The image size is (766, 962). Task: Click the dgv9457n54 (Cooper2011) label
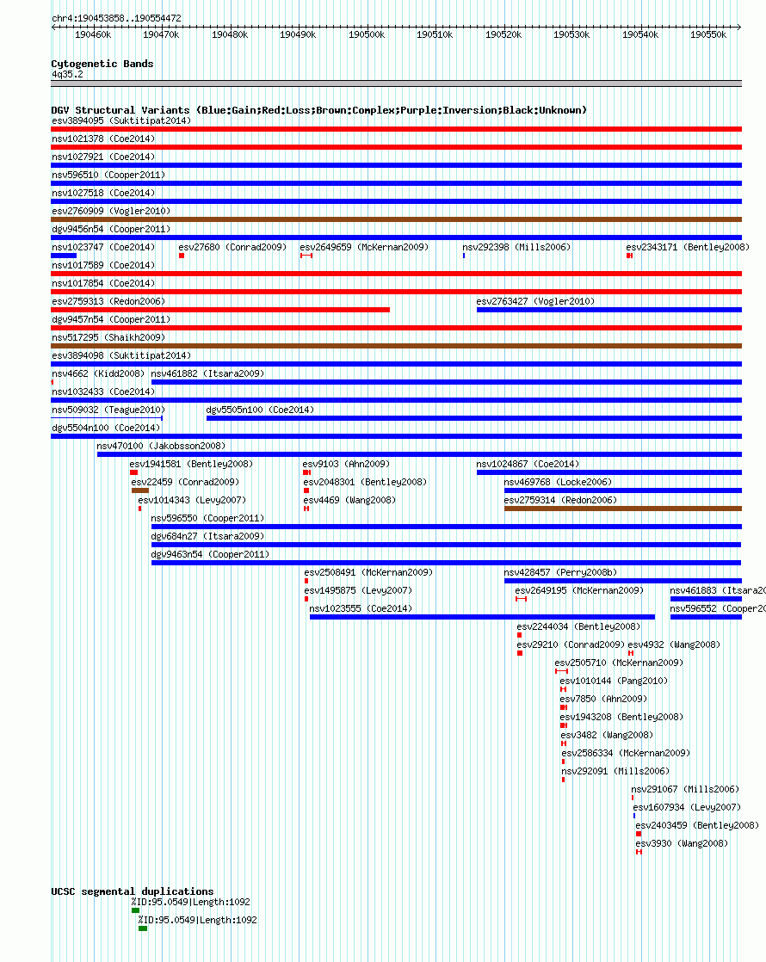(110, 319)
